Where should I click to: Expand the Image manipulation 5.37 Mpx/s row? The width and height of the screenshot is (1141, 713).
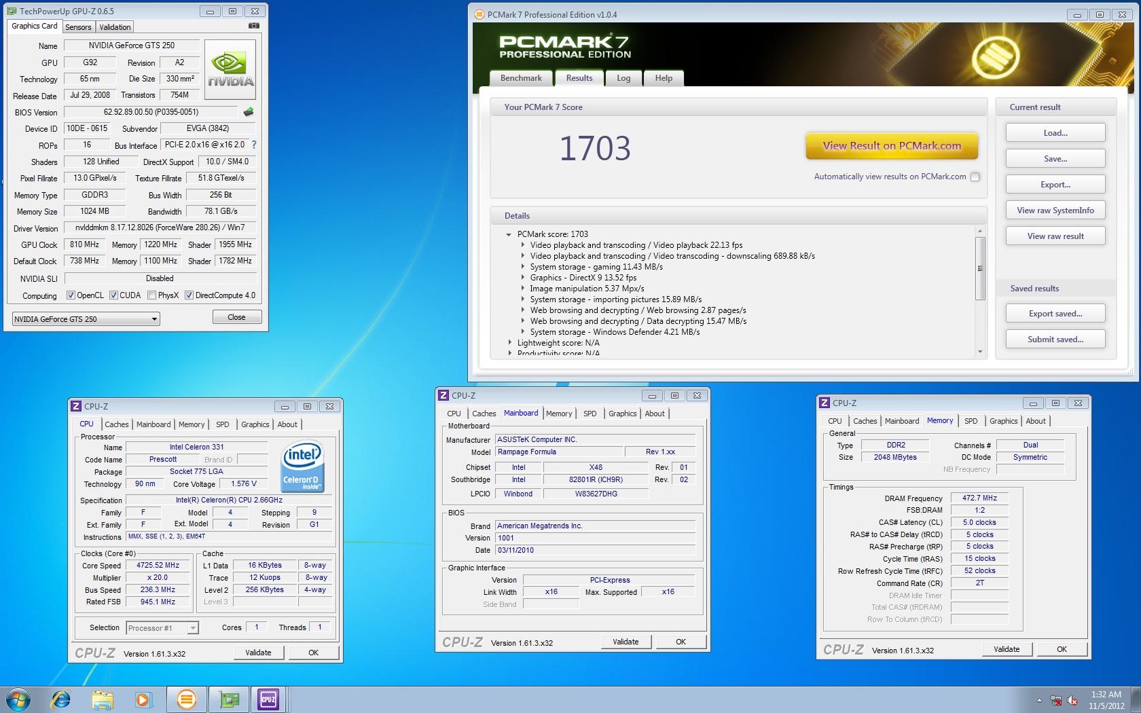tap(522, 289)
